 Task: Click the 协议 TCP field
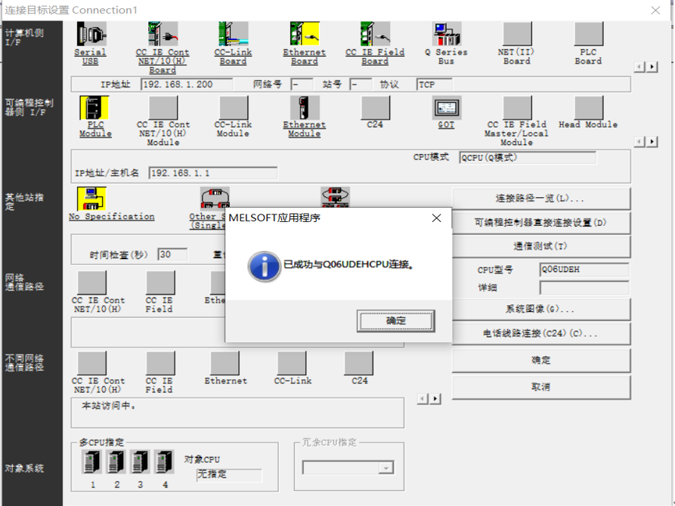point(435,85)
